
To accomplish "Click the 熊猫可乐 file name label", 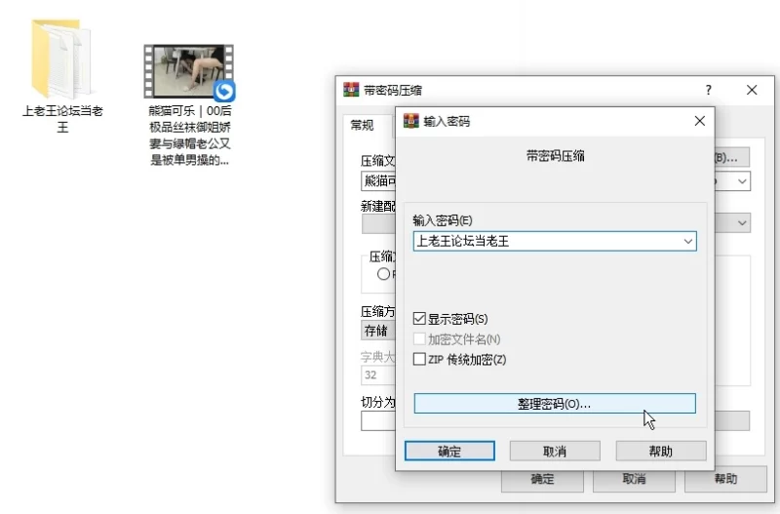I will click(x=189, y=136).
